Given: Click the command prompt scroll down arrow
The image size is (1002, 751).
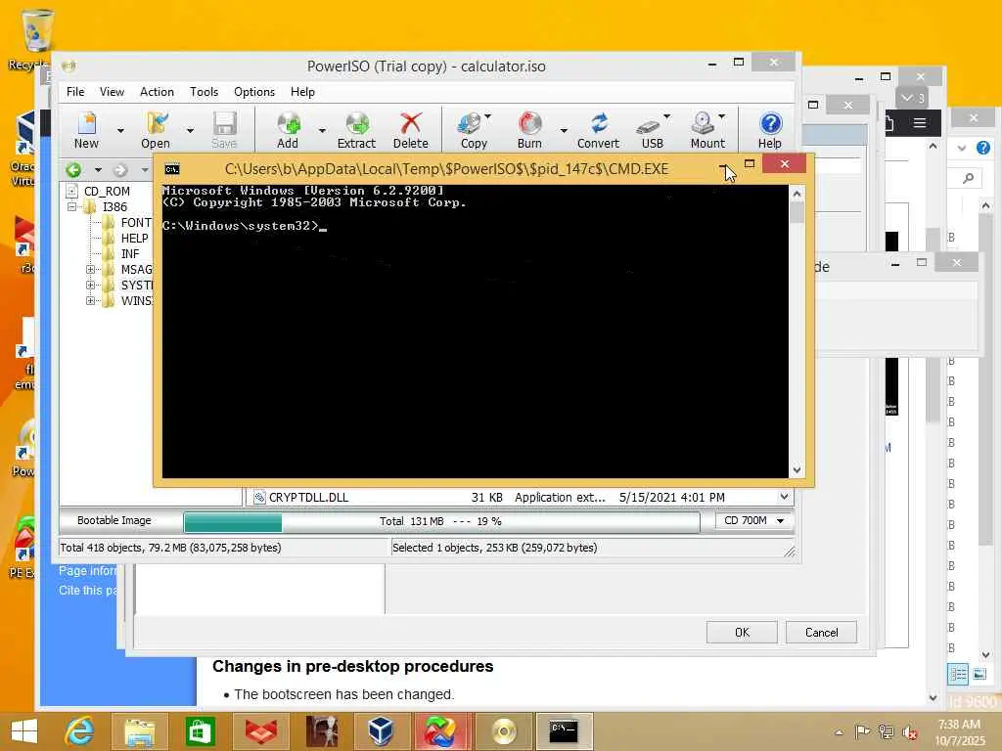Looking at the screenshot, I should click(797, 470).
